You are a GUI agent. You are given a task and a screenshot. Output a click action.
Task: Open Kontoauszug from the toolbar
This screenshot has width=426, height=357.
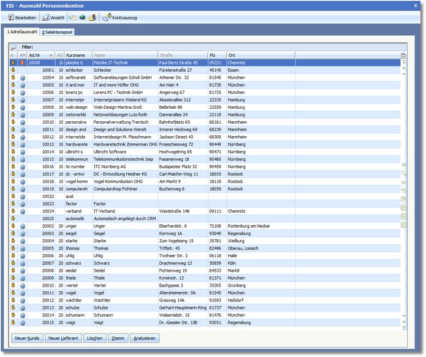point(120,18)
